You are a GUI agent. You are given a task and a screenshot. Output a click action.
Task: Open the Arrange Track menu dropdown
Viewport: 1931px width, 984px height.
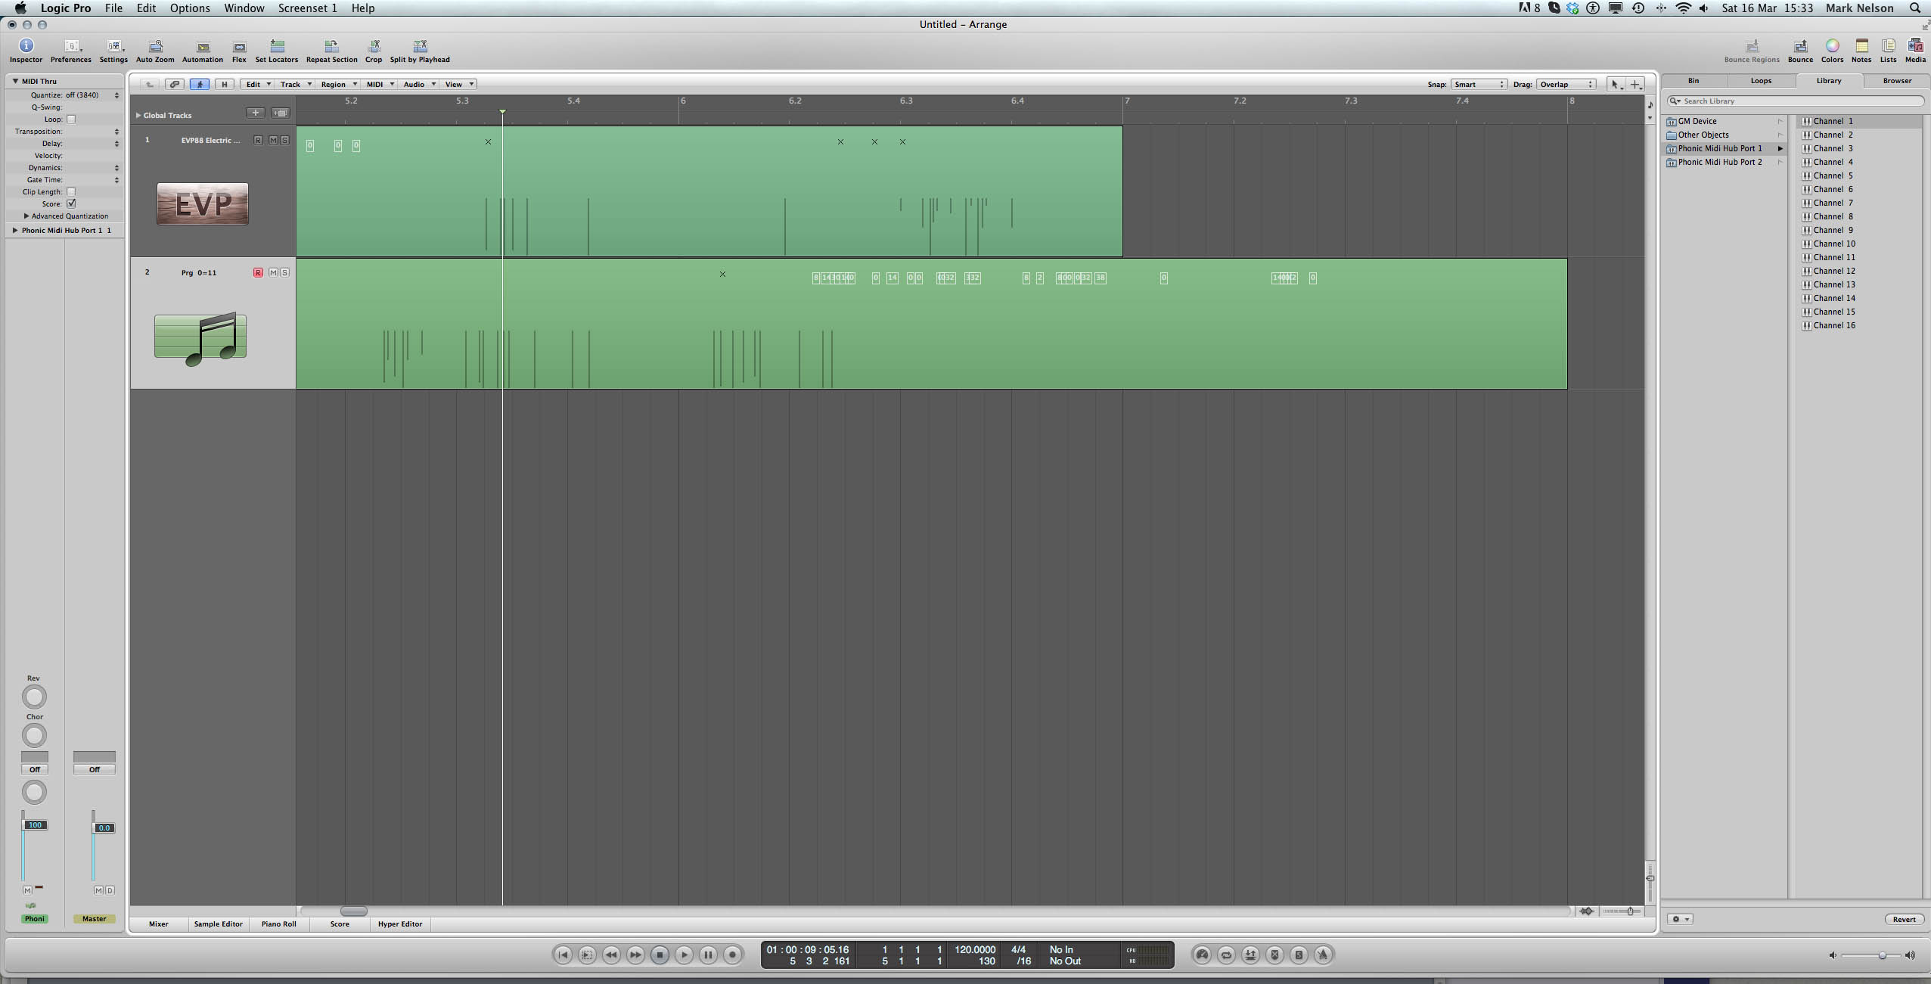[x=295, y=84]
